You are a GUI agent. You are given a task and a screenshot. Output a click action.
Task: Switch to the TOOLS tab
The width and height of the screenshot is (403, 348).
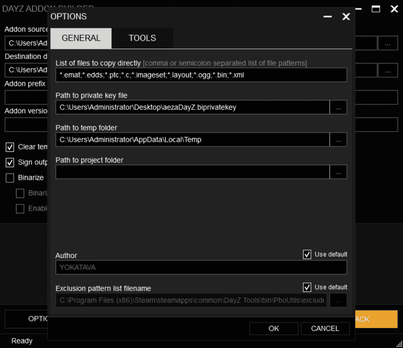click(x=142, y=38)
